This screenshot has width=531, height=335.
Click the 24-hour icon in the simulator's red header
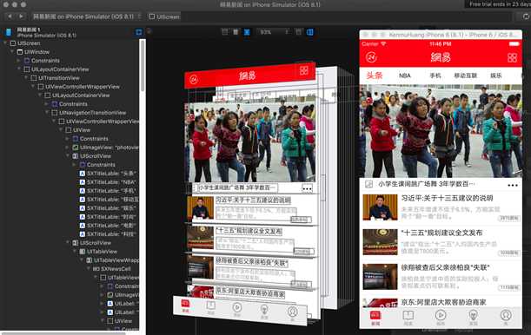[371, 57]
